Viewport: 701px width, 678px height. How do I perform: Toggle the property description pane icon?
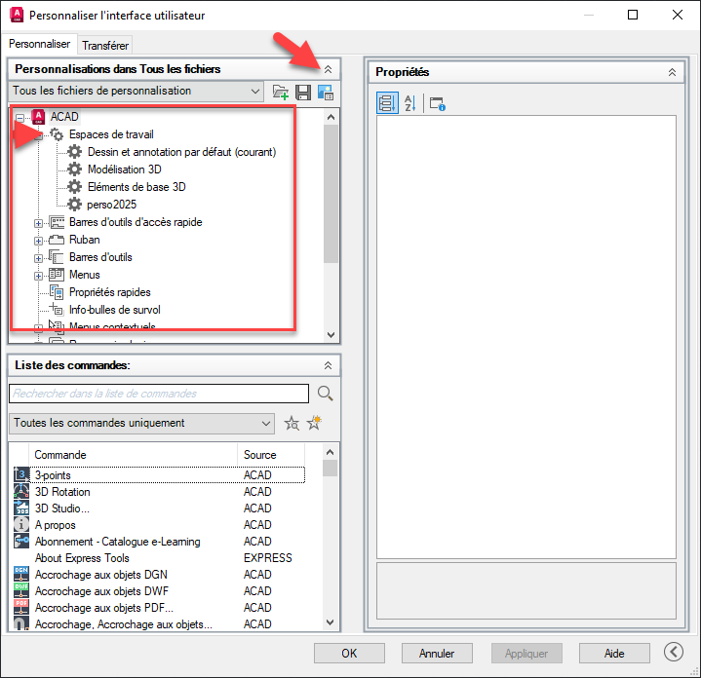[x=437, y=103]
